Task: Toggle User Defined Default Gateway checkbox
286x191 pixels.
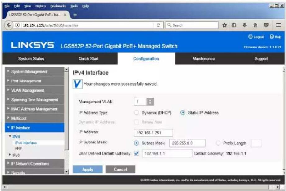Action: coord(136,153)
